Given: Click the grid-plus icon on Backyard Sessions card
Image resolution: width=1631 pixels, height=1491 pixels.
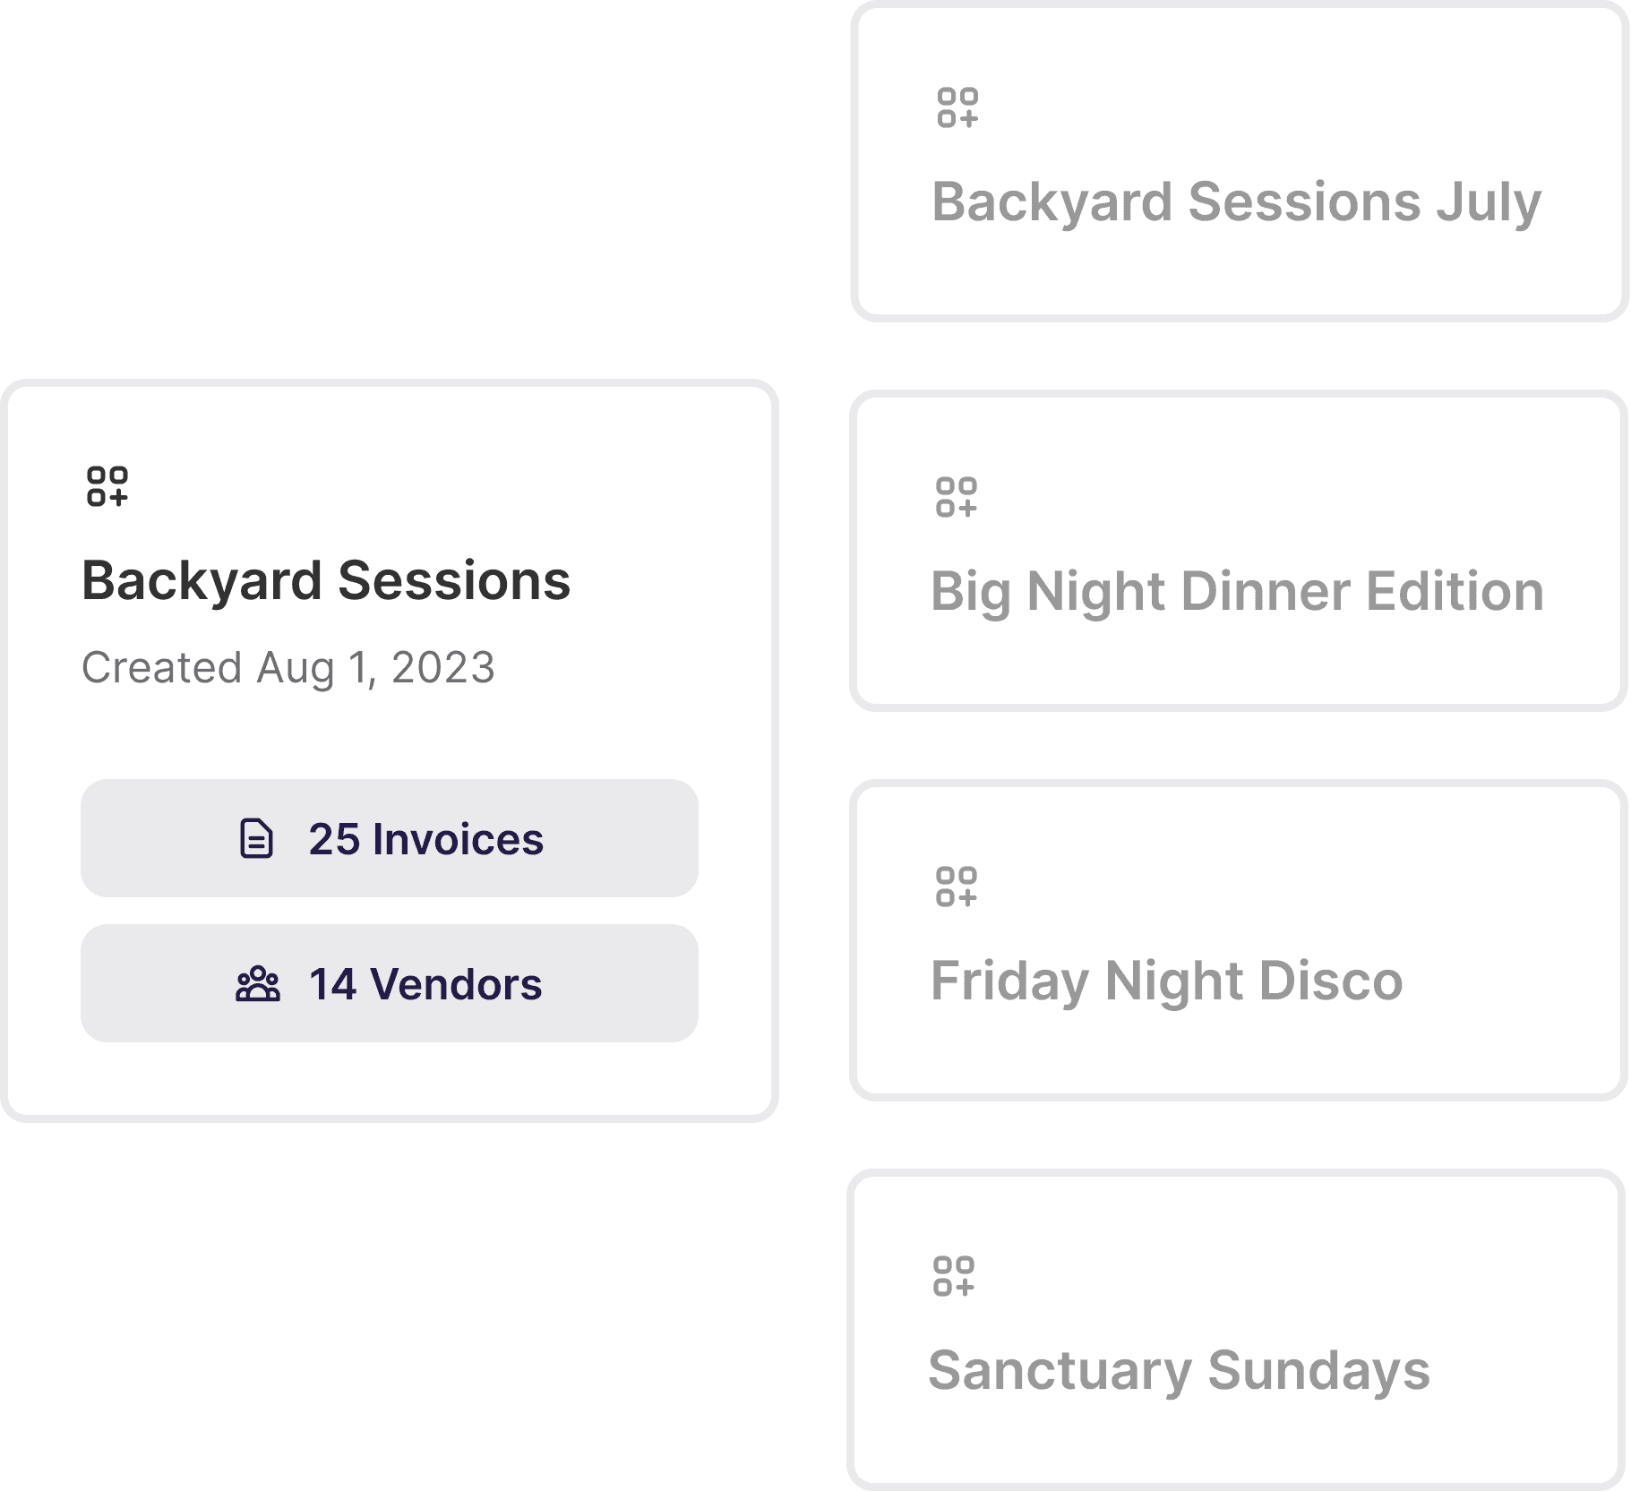Looking at the screenshot, I should click(107, 486).
